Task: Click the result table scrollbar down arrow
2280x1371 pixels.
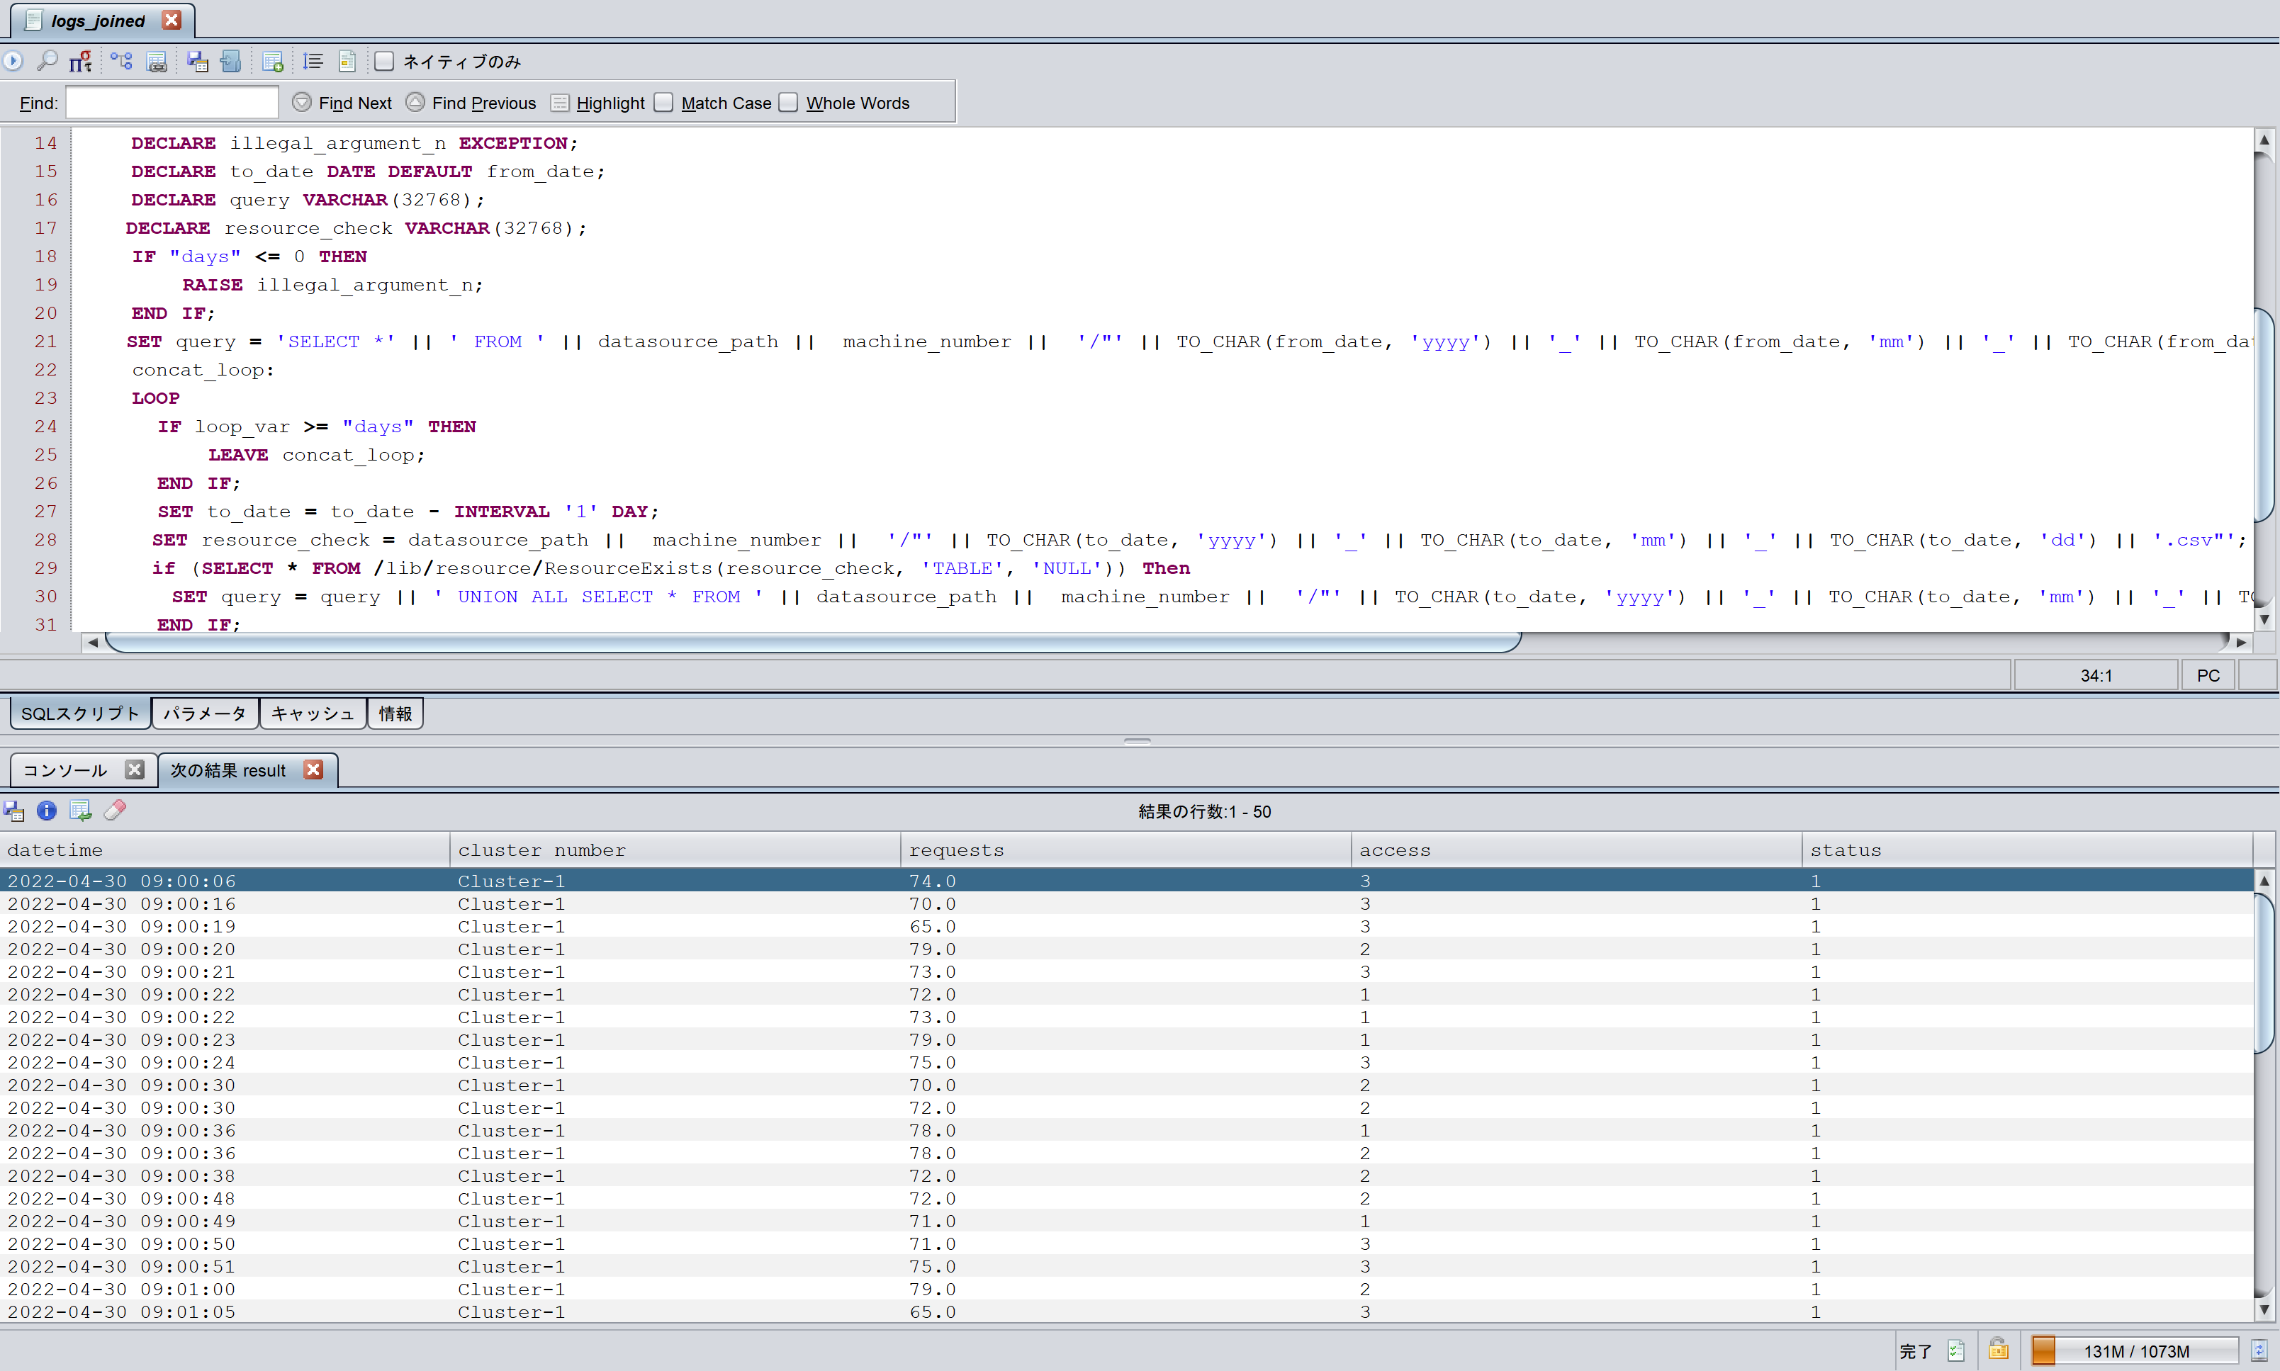Action: pos(2264,1309)
